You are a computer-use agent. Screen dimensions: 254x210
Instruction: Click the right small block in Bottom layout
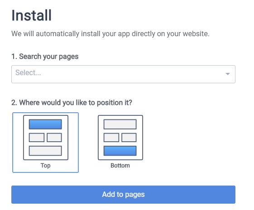tap(129, 138)
